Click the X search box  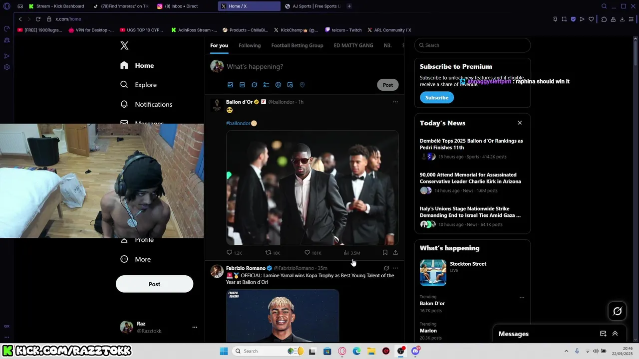click(x=472, y=45)
